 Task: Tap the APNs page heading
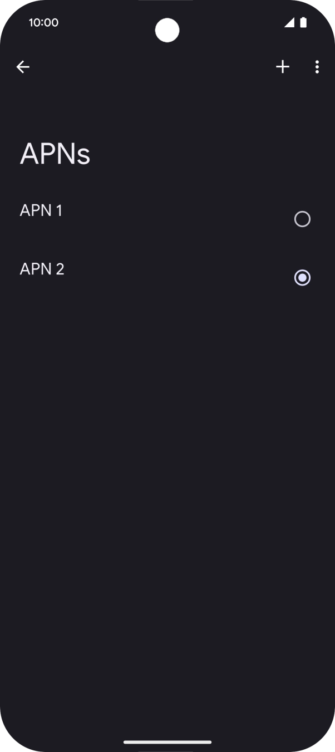pyautogui.click(x=55, y=154)
